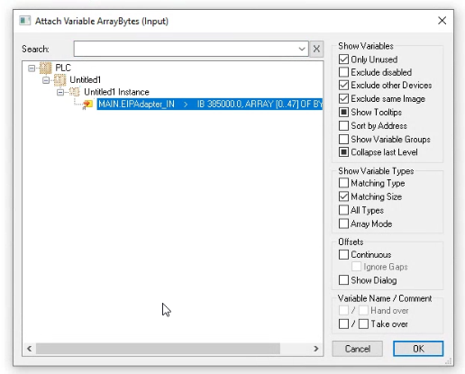This screenshot has height=374, width=465.
Task: Click the Untitled1 Instance icon
Action: 74,92
